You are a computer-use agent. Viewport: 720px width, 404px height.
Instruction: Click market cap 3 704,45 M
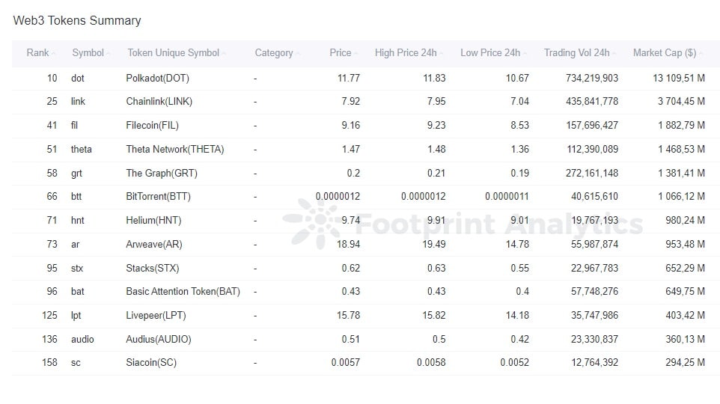[681, 102]
